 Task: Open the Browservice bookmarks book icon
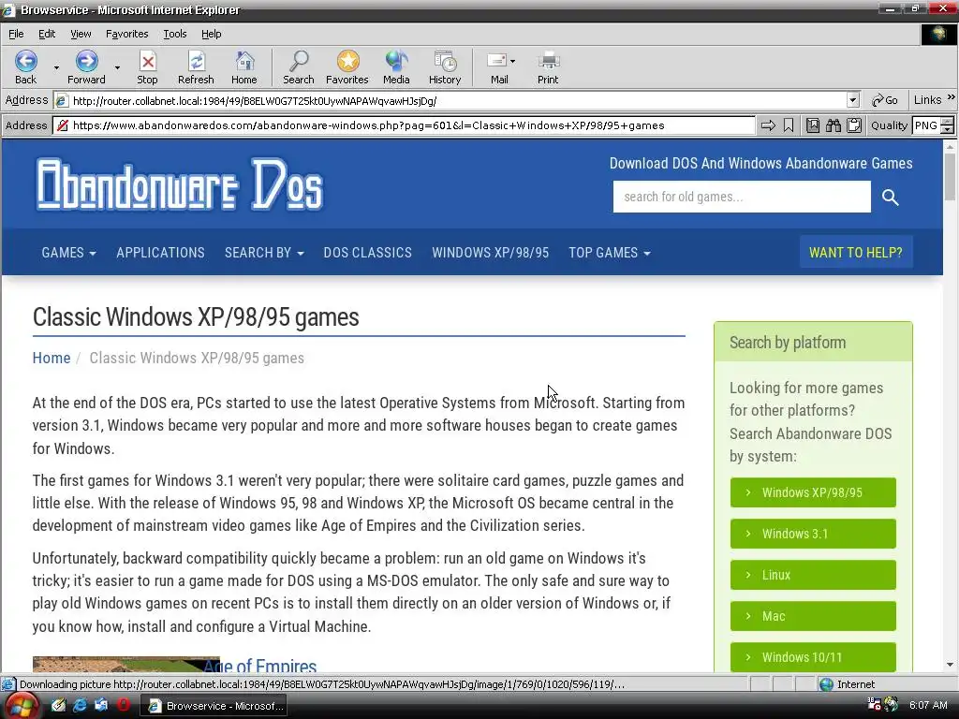812,125
